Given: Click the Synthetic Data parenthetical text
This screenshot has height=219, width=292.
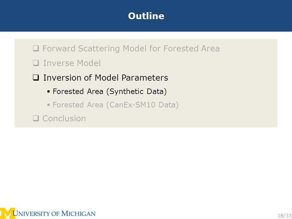Looking at the screenshot, I should coord(136,92).
